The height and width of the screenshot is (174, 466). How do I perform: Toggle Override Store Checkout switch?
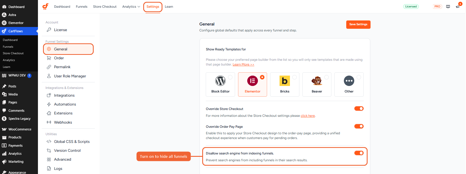(359, 108)
